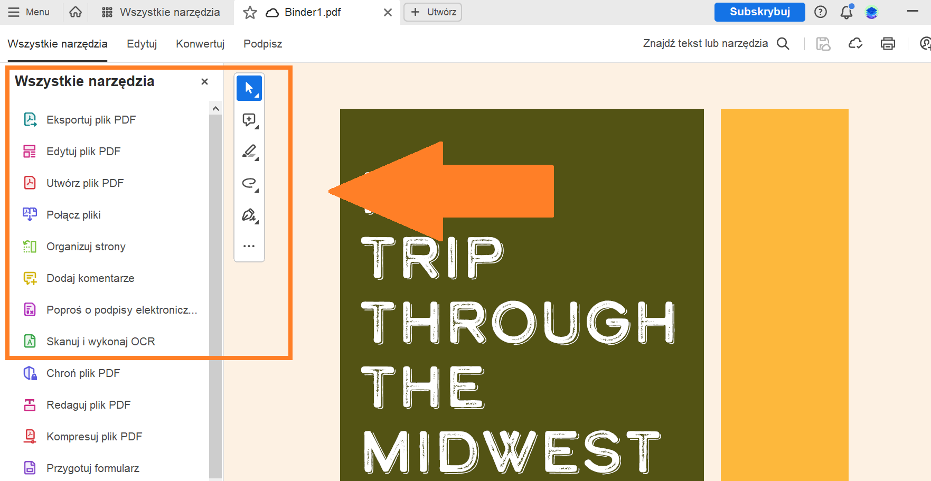Select the highlight pen tool
This screenshot has width=931, height=481.
(x=249, y=152)
